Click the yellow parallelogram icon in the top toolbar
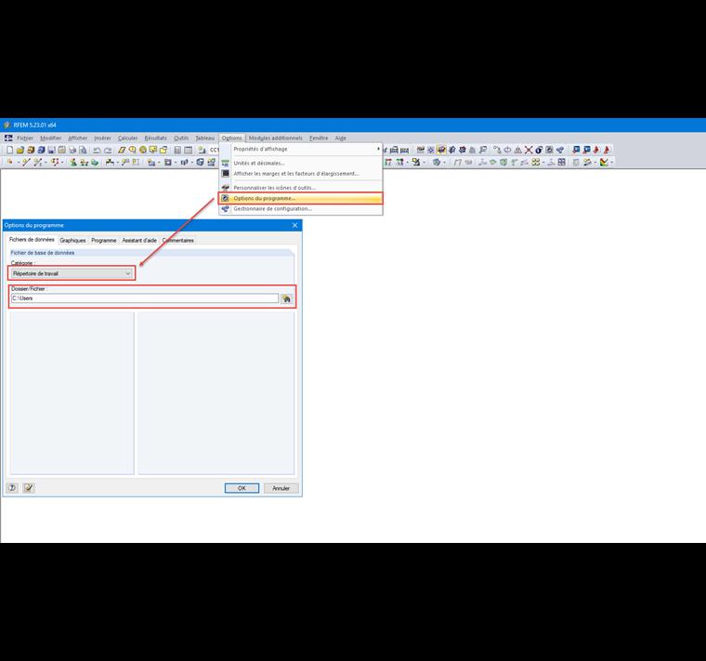This screenshot has width=706, height=661. (122, 150)
